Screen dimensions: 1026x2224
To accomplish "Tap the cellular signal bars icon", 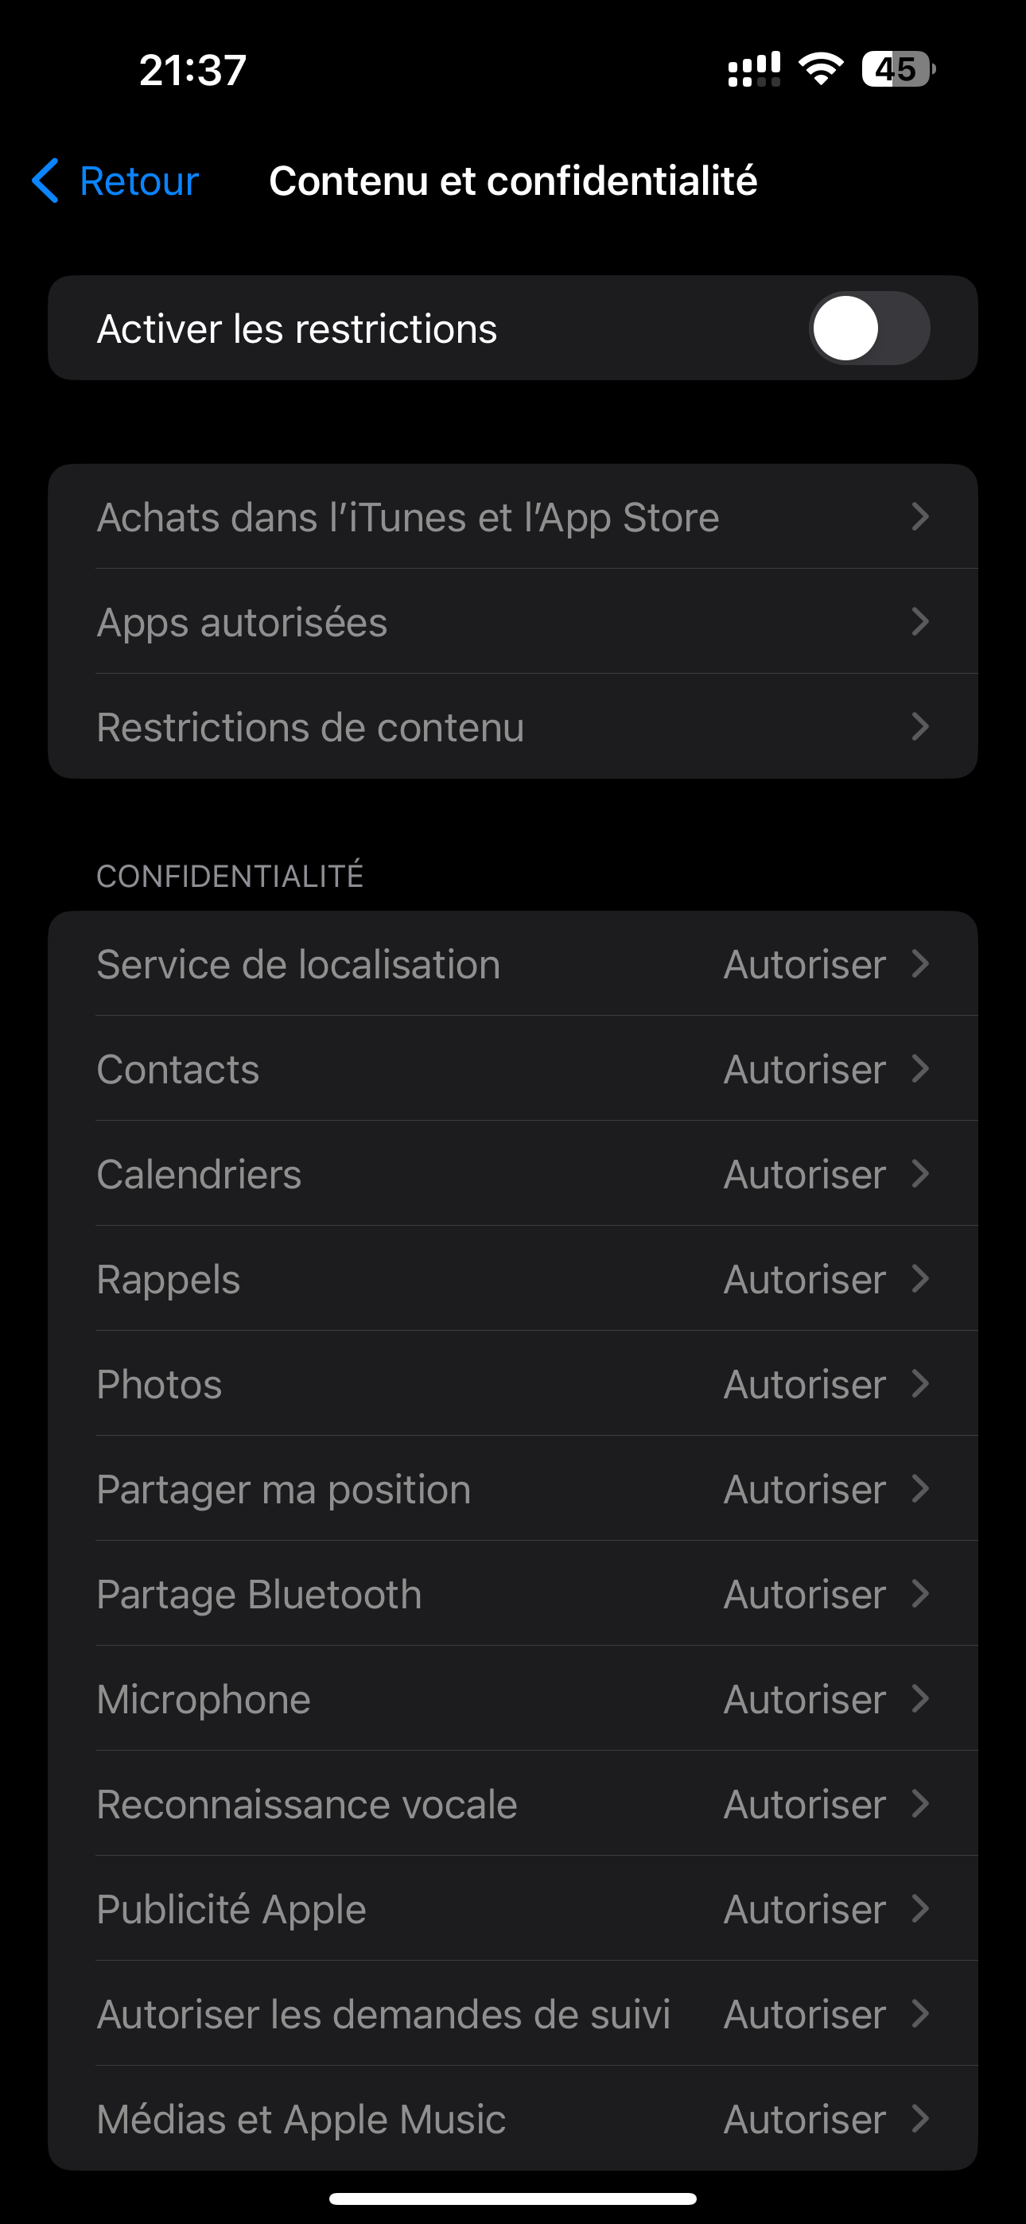I will point(753,69).
